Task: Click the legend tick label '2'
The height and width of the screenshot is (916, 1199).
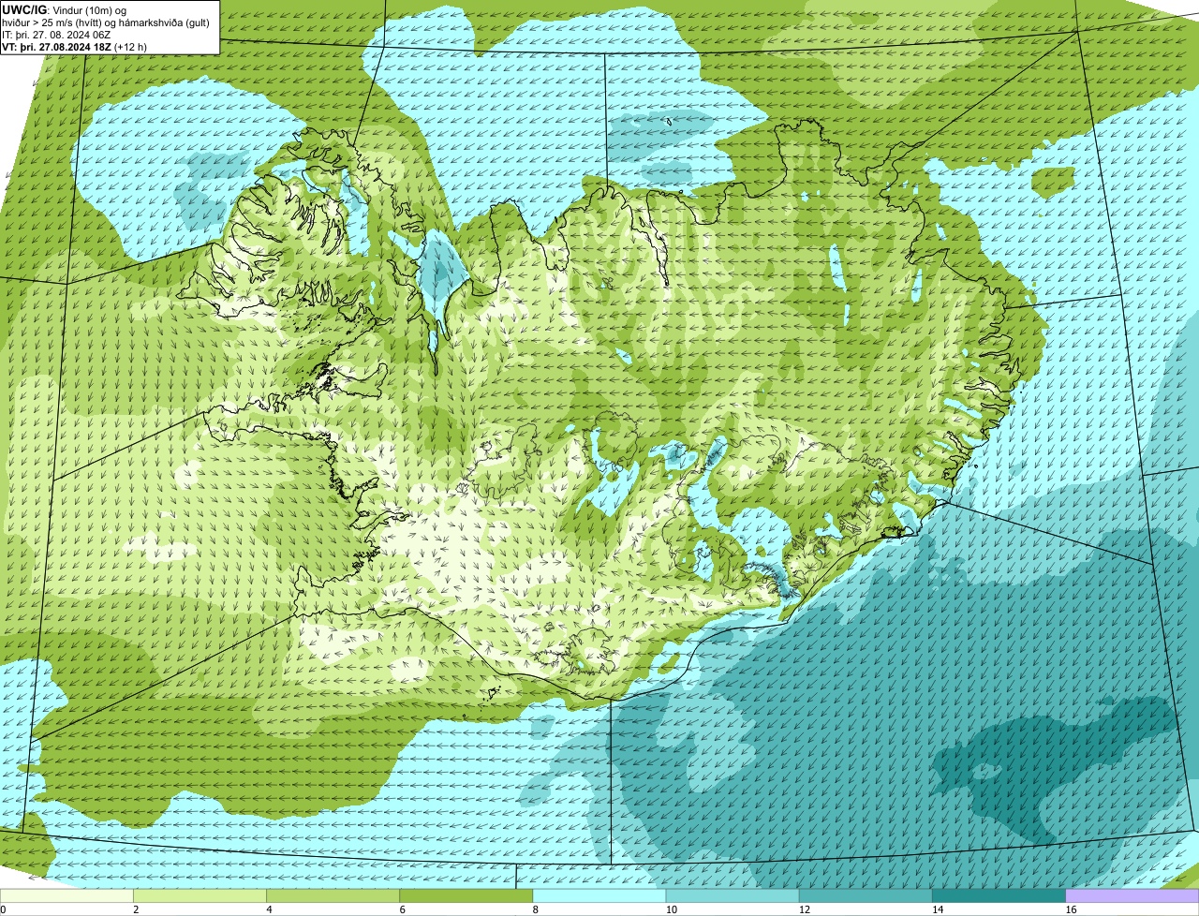Action: pyautogui.click(x=137, y=909)
